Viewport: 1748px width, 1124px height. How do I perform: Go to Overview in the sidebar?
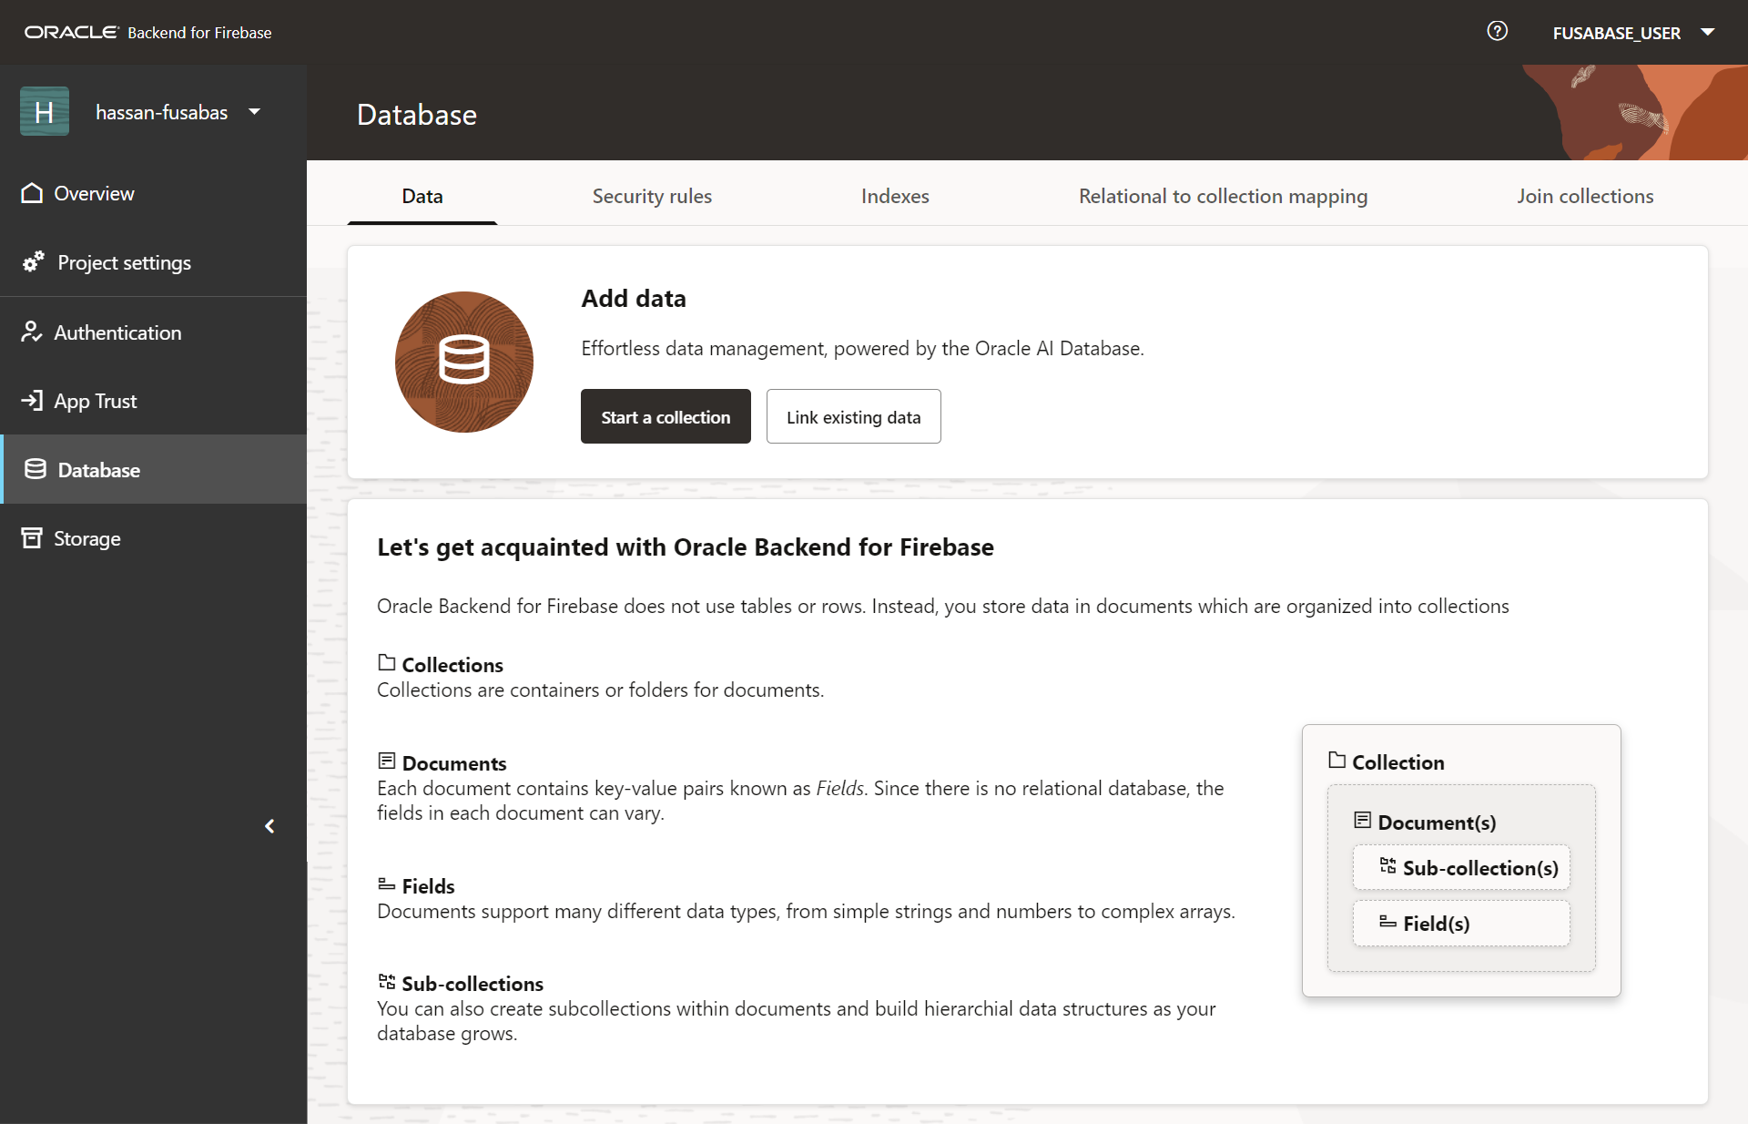click(153, 193)
